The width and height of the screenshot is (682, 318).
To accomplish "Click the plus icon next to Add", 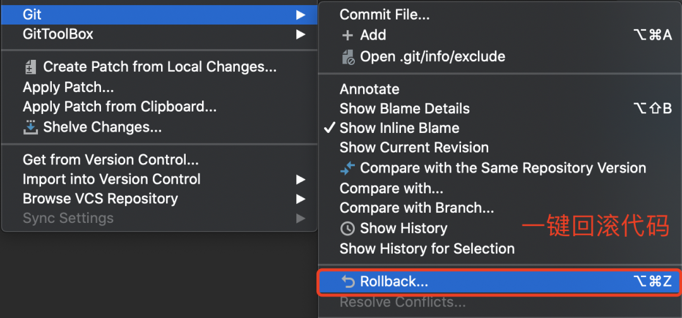I will click(x=347, y=35).
